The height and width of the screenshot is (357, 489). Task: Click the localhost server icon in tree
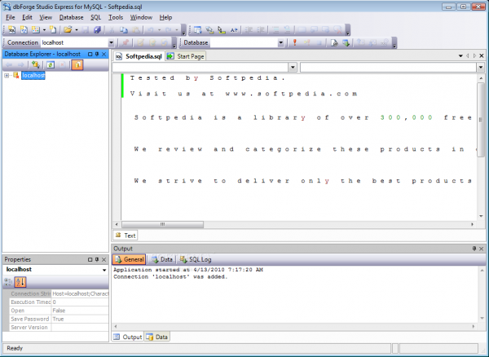click(15, 76)
